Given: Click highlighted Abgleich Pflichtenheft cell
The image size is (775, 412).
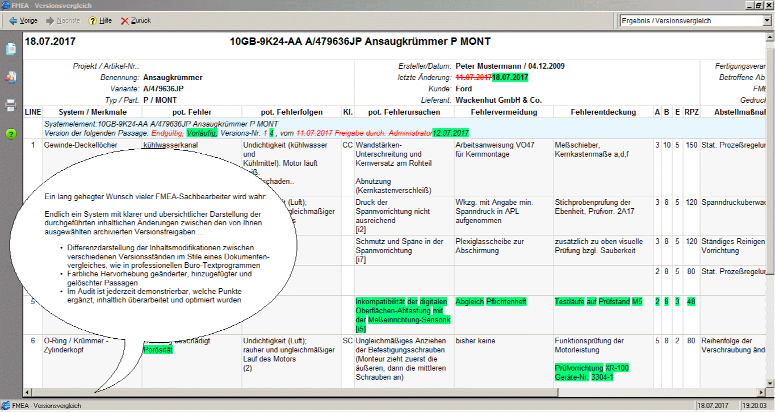Looking at the screenshot, I should click(x=491, y=301).
